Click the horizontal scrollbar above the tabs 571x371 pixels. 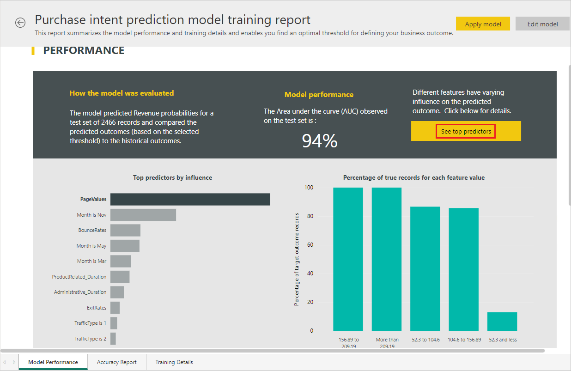[273, 351]
